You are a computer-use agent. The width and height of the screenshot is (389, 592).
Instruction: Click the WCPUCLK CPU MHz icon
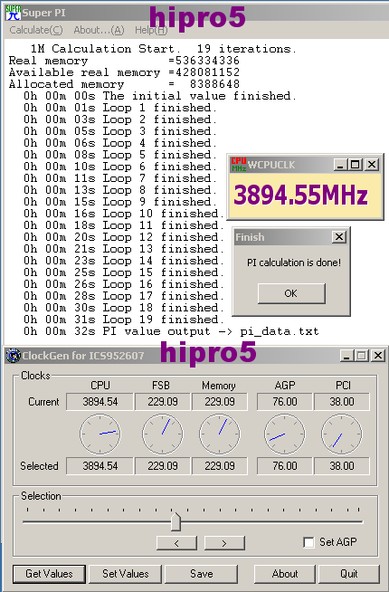pyautogui.click(x=239, y=164)
